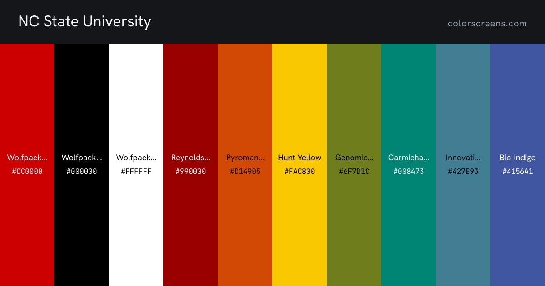Viewport: 545px width, 286px height.
Task: Open the colorscreens.com link
Action: (487, 24)
